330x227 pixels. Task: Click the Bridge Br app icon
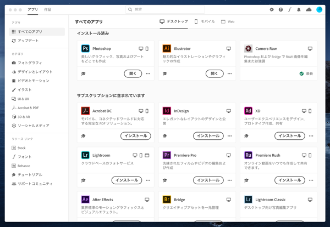coord(167,199)
